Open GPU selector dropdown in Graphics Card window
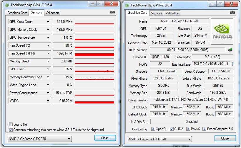241x148 pixels. click(160, 139)
